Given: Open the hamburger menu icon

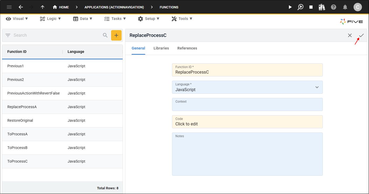Looking at the screenshot, I should [x=9, y=7].
